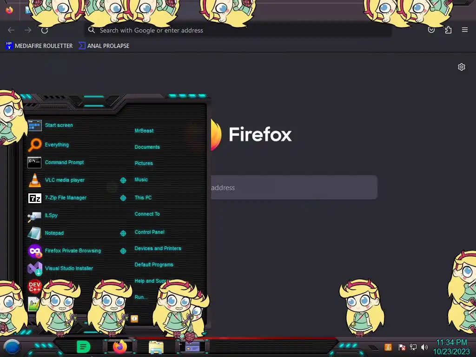The height and width of the screenshot is (357, 476).
Task: Open Devices and Printers
Action: pyautogui.click(x=158, y=248)
